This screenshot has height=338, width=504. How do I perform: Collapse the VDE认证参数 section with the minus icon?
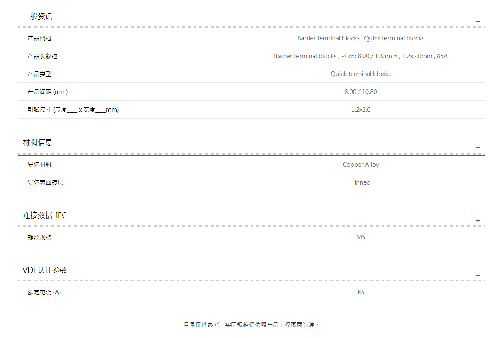(477, 275)
